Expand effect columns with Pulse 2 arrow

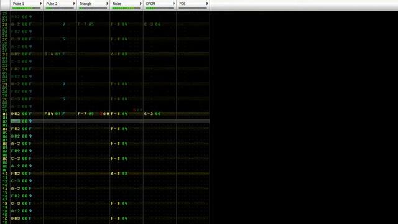click(x=74, y=4)
